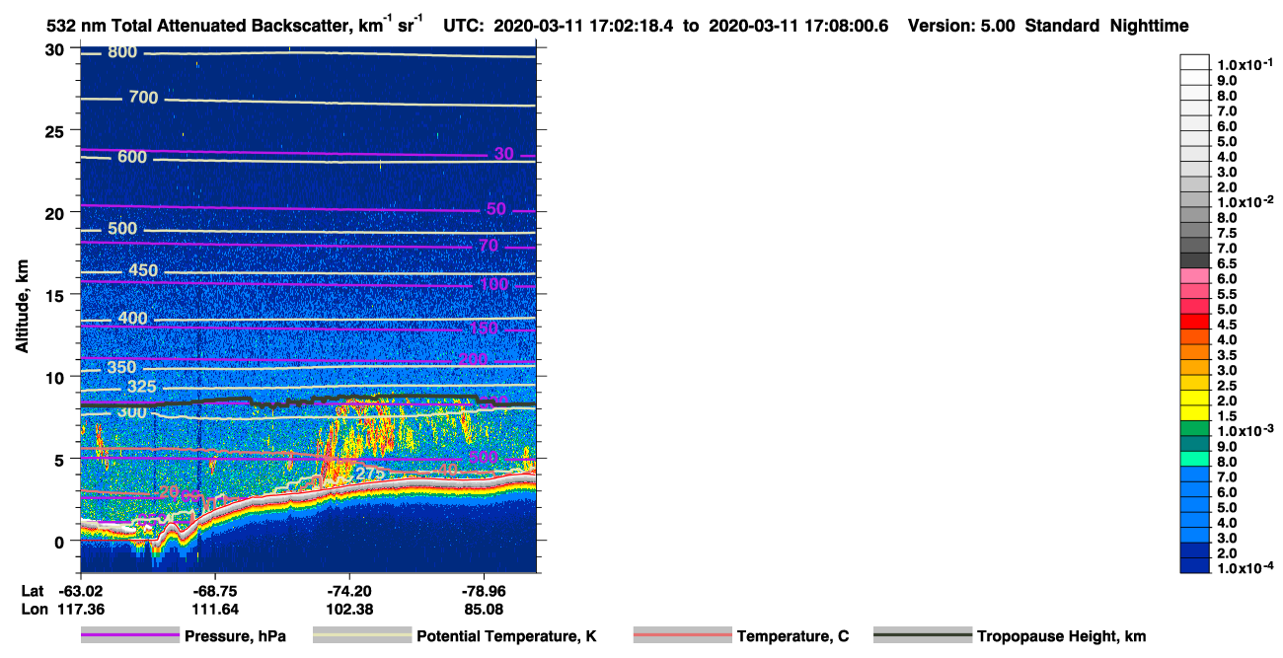1283x658 pixels.
Task: Click the Tropopause Height, km legend text
Action: [x=1062, y=636]
